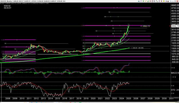Click the green checkmark toolbar icon

tap(143, 1)
